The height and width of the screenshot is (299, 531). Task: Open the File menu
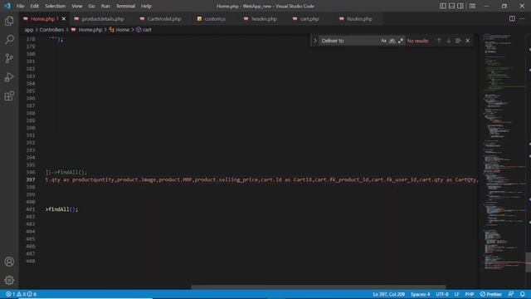coord(20,6)
